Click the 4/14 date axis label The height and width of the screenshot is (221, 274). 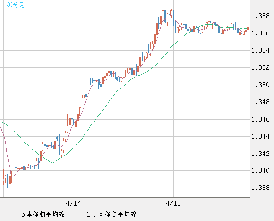(74, 203)
